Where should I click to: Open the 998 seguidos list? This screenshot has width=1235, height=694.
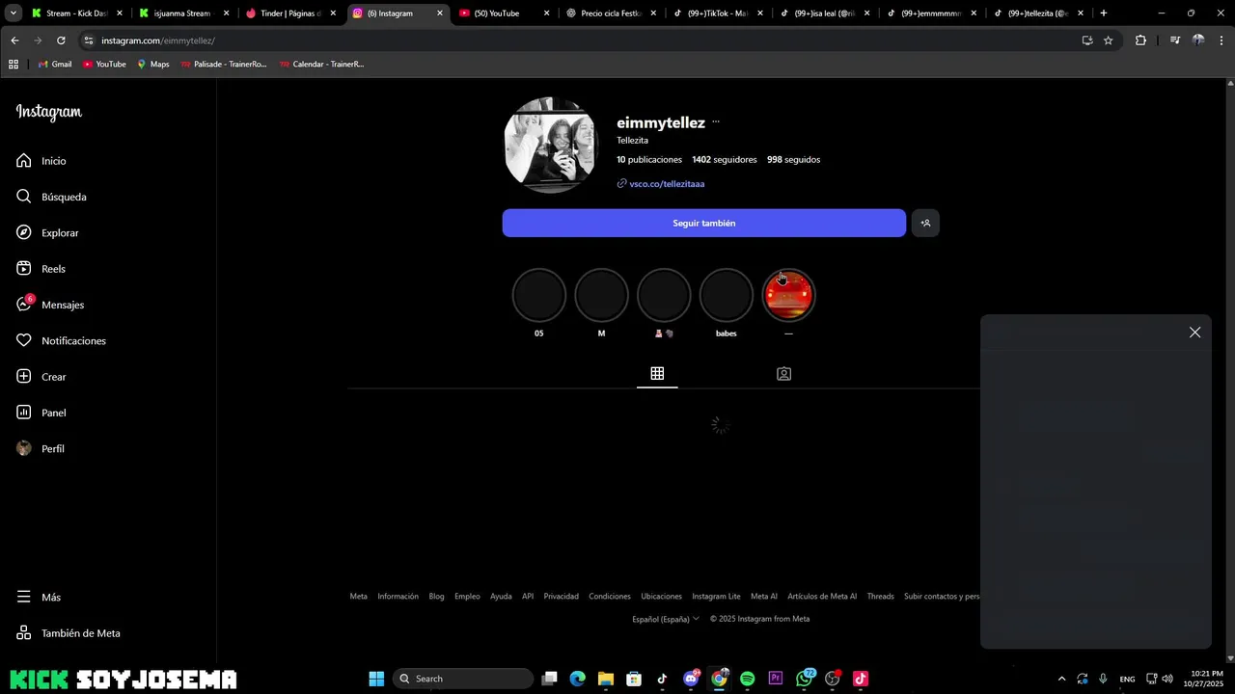[x=793, y=160]
